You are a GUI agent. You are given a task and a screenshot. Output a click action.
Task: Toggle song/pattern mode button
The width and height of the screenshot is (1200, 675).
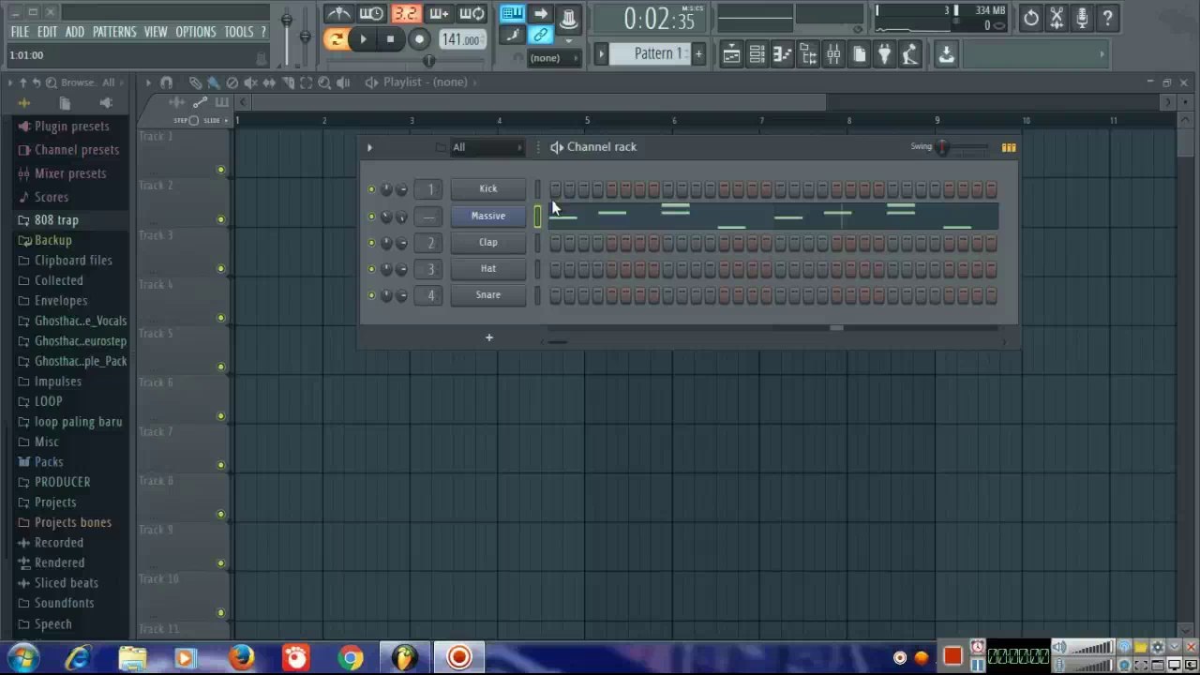click(336, 39)
